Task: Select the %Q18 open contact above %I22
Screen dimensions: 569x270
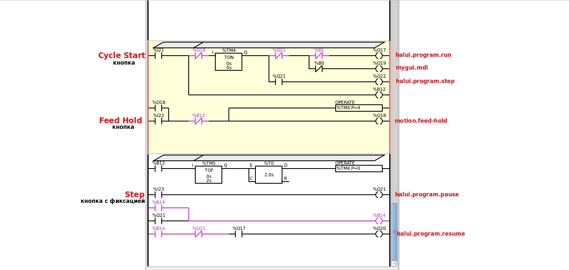Action: 158,108
